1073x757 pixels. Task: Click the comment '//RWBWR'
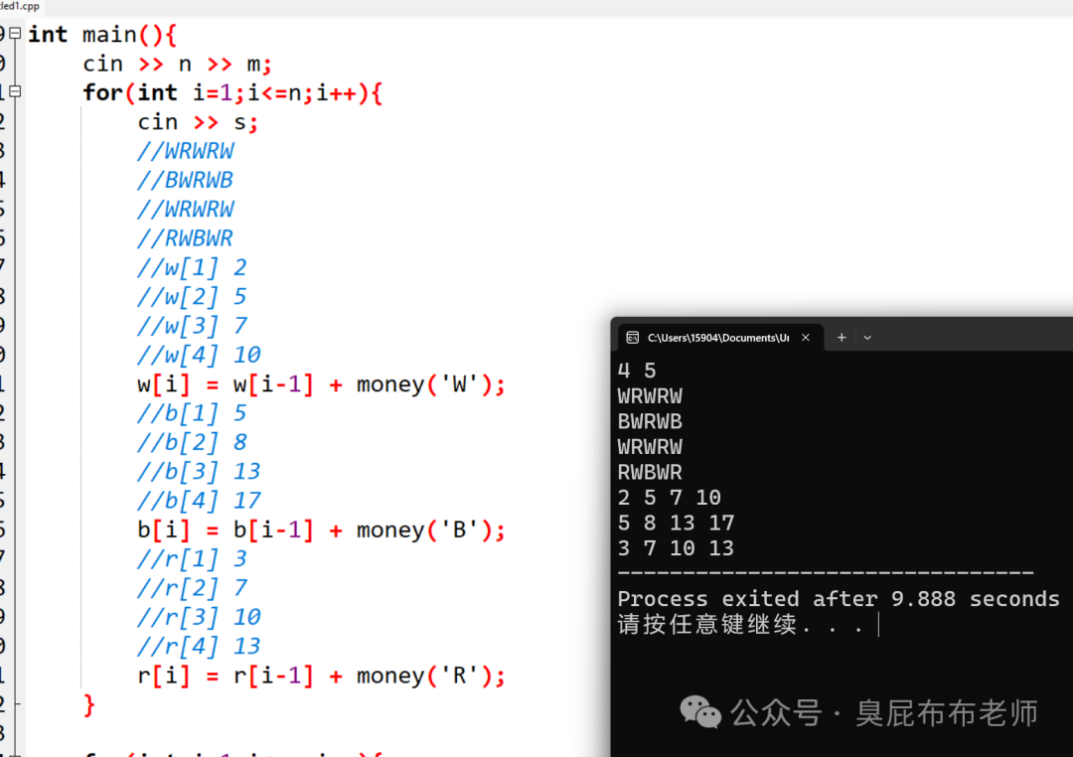tap(185, 238)
